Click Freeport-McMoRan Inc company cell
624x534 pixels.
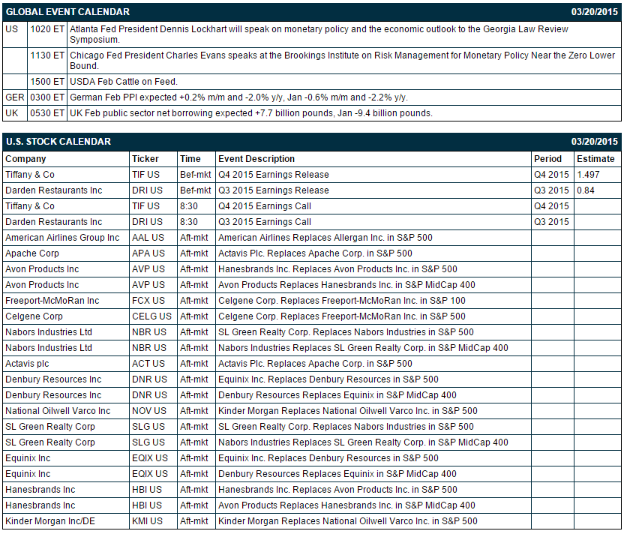pos(52,301)
